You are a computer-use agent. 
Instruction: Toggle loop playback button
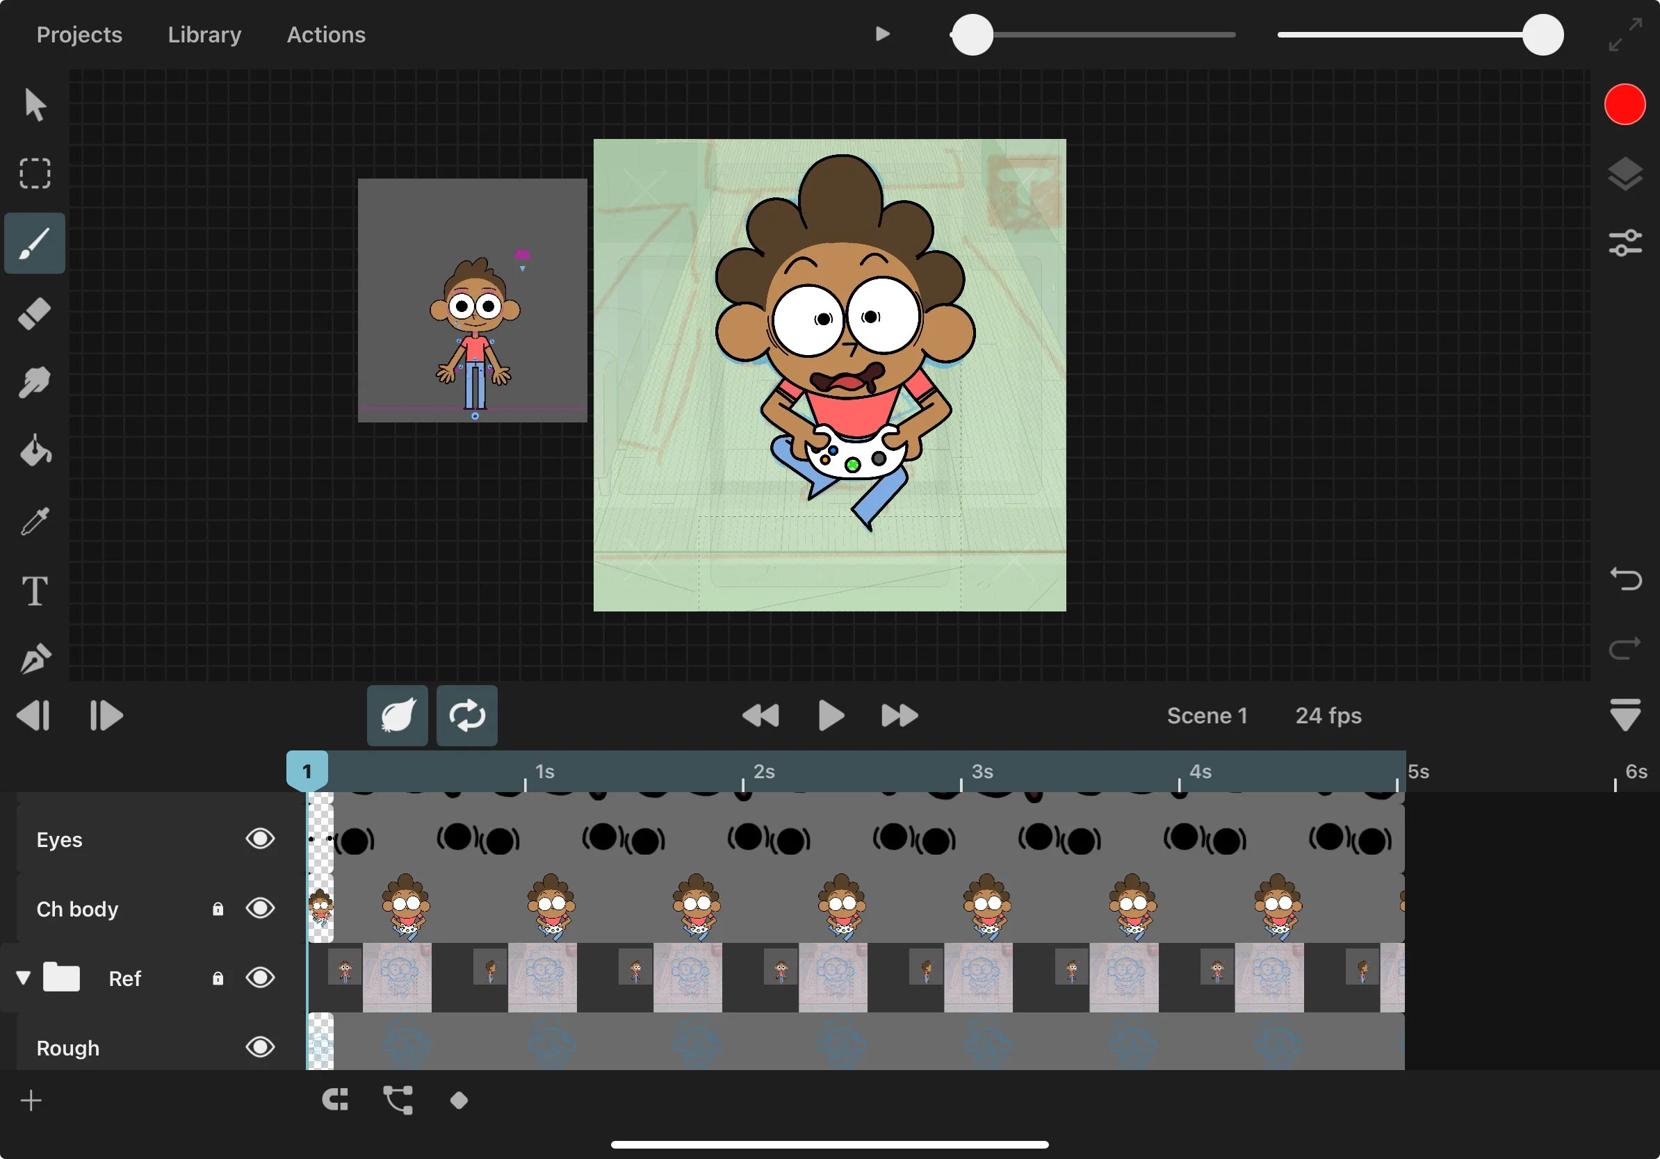467,716
